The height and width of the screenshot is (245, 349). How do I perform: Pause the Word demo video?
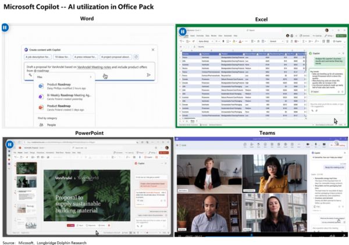(x=6, y=27)
